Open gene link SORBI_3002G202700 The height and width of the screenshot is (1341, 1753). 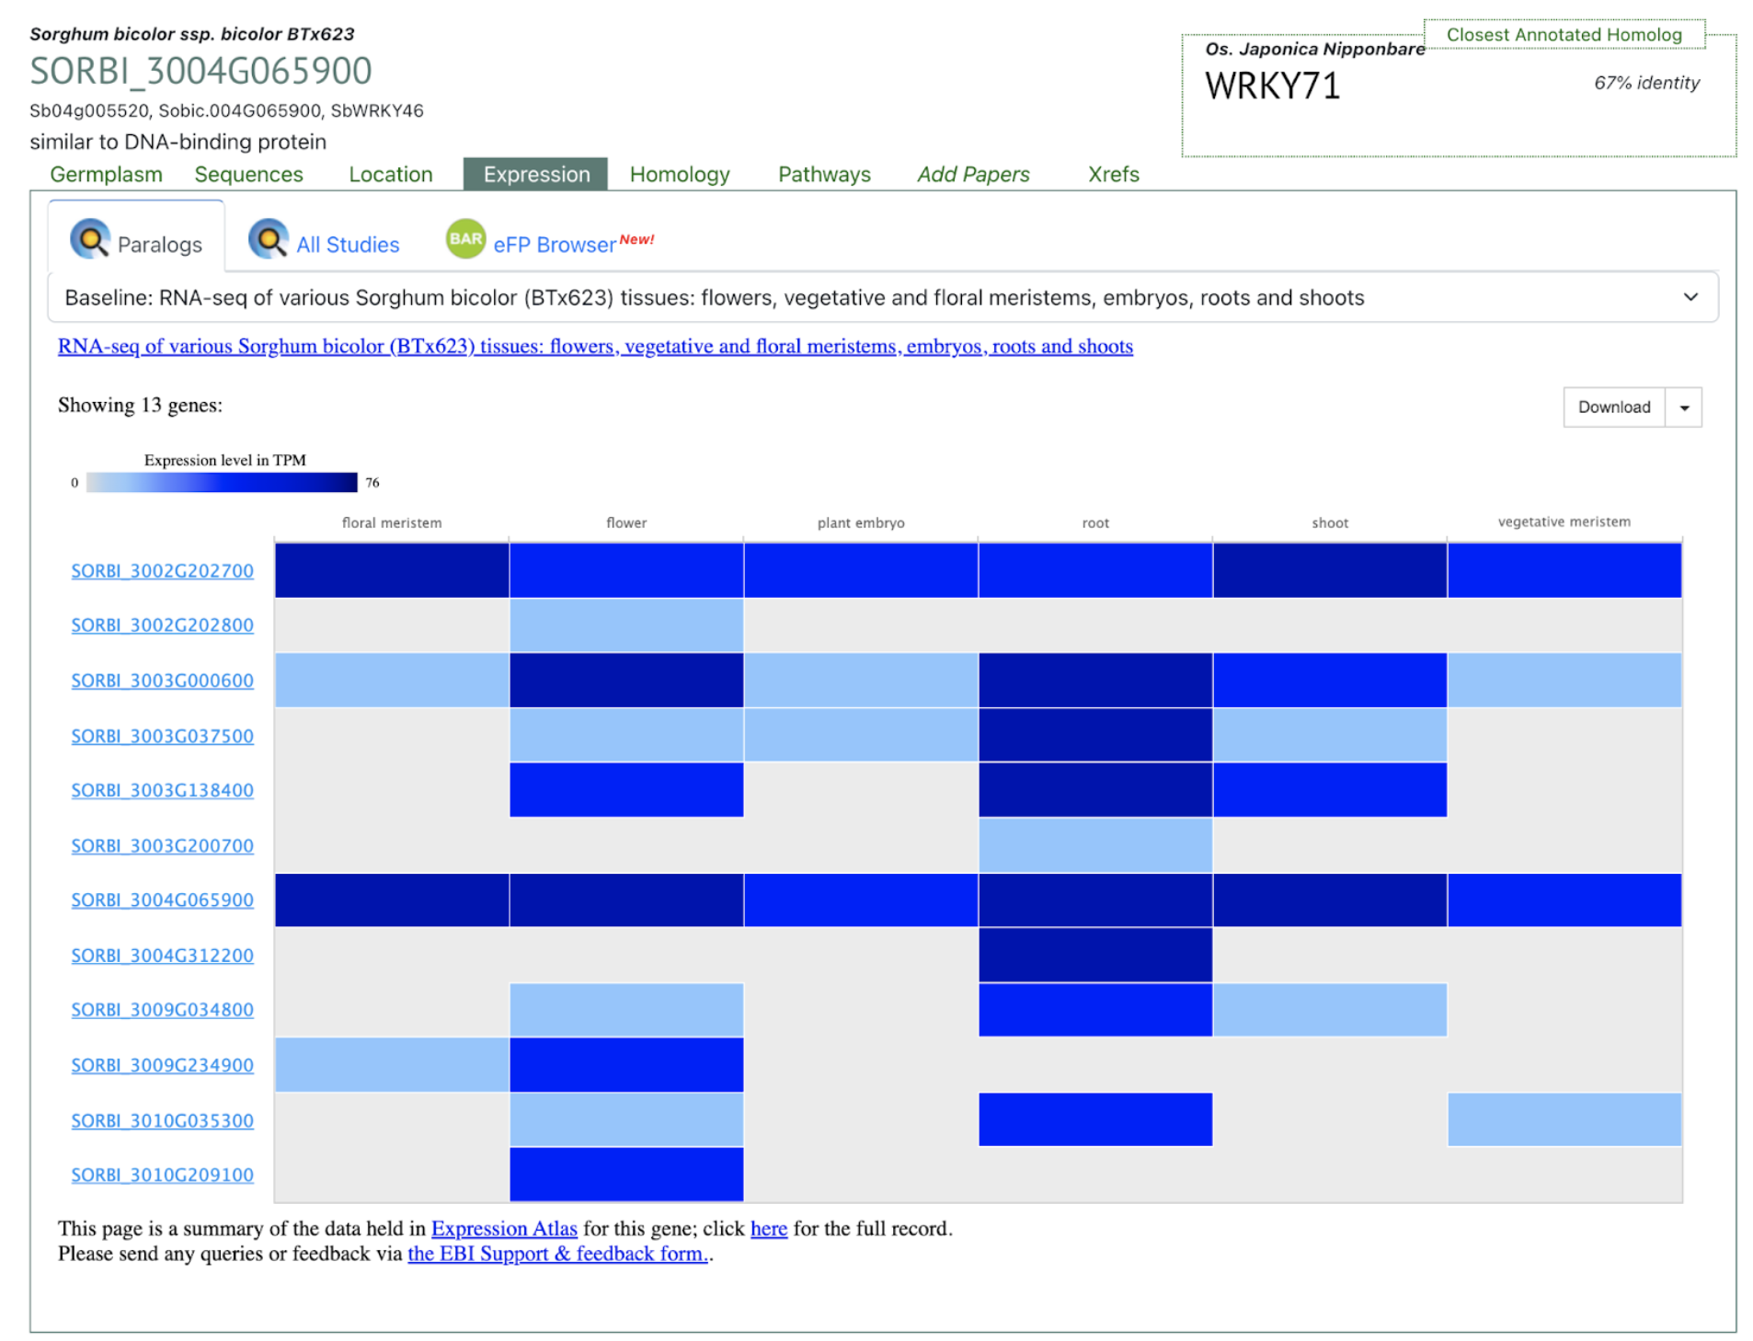tap(162, 571)
